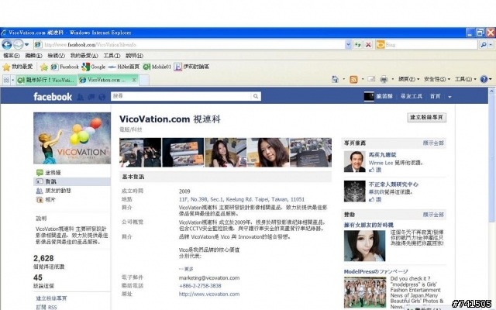Click the add-to-favorites-bar star icon
This screenshot has width=496, height=310.
click(44, 67)
